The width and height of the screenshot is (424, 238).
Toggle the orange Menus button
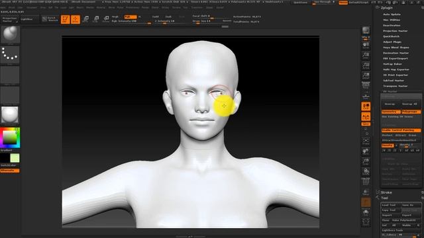343,3
